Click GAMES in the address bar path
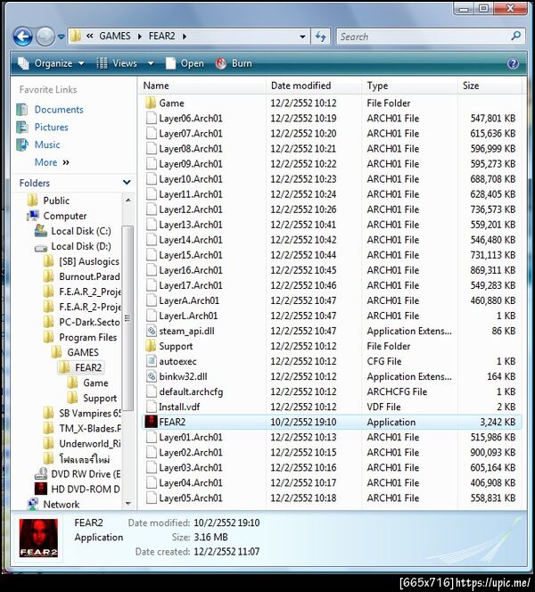 (115, 37)
